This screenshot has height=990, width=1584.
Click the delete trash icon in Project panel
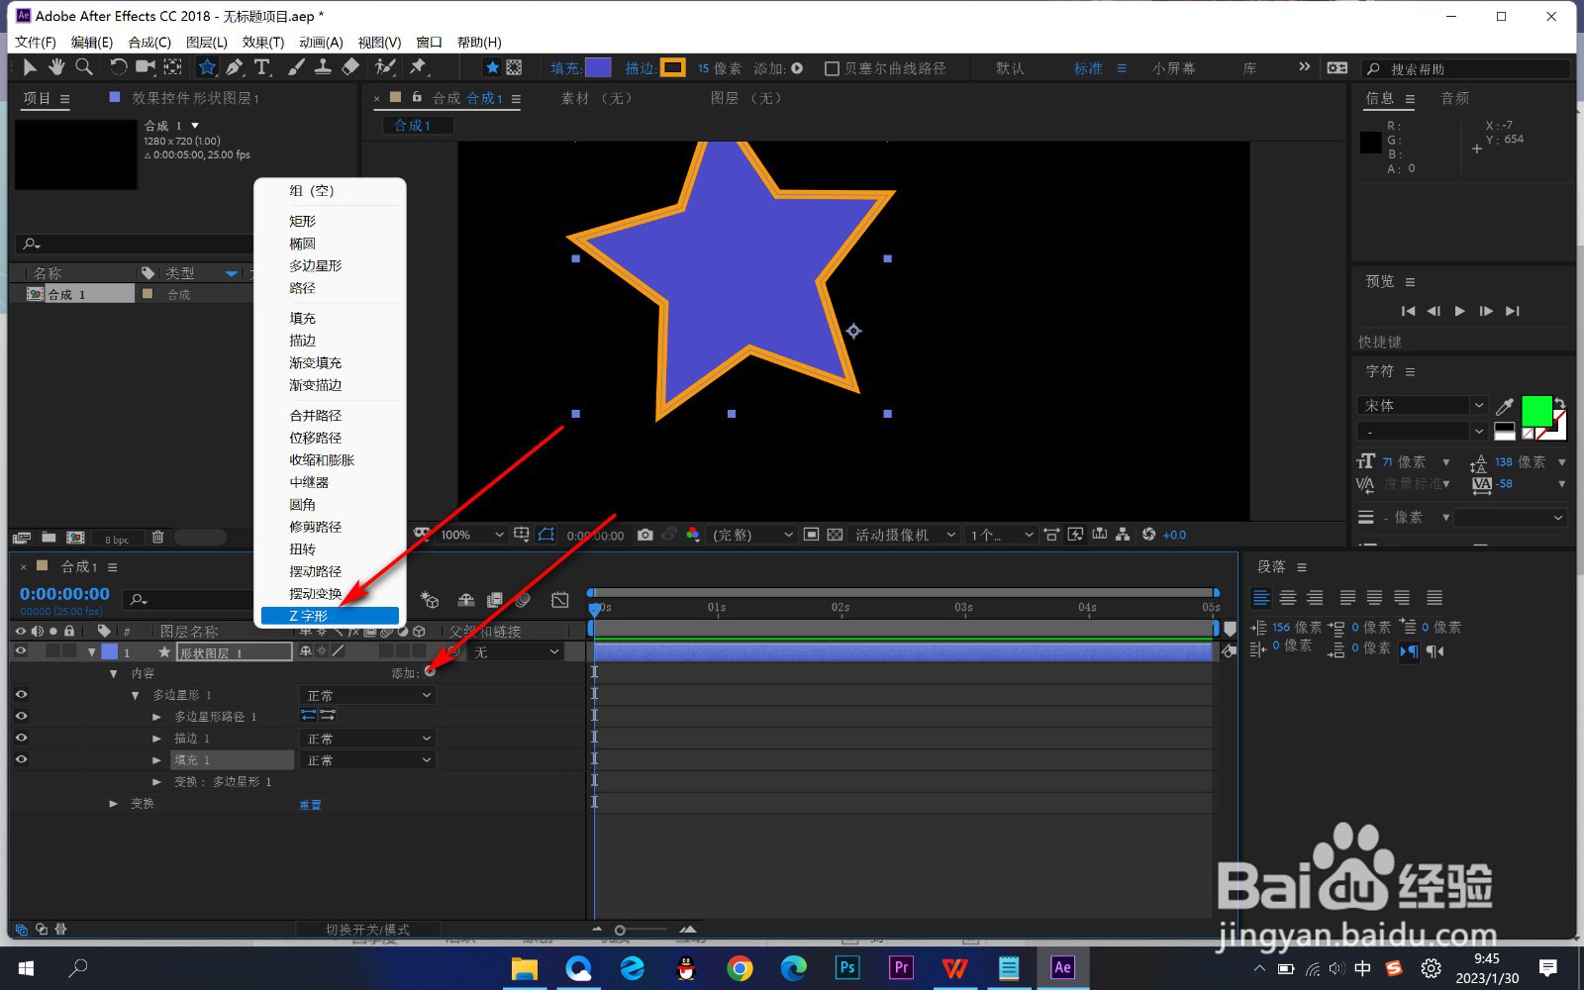point(157,538)
